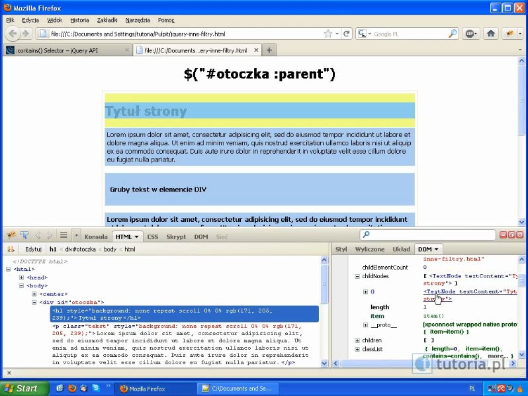The height and width of the screenshot is (396, 528).
Task: Select the Styl side panel tab
Action: (x=341, y=249)
